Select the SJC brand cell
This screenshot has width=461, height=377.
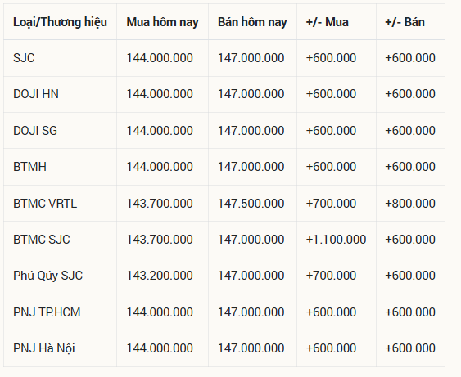(x=24, y=58)
